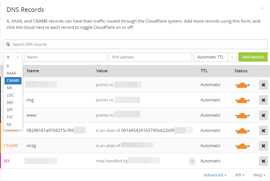
Task: Click the search magnifier icon
Action: point(8,44)
